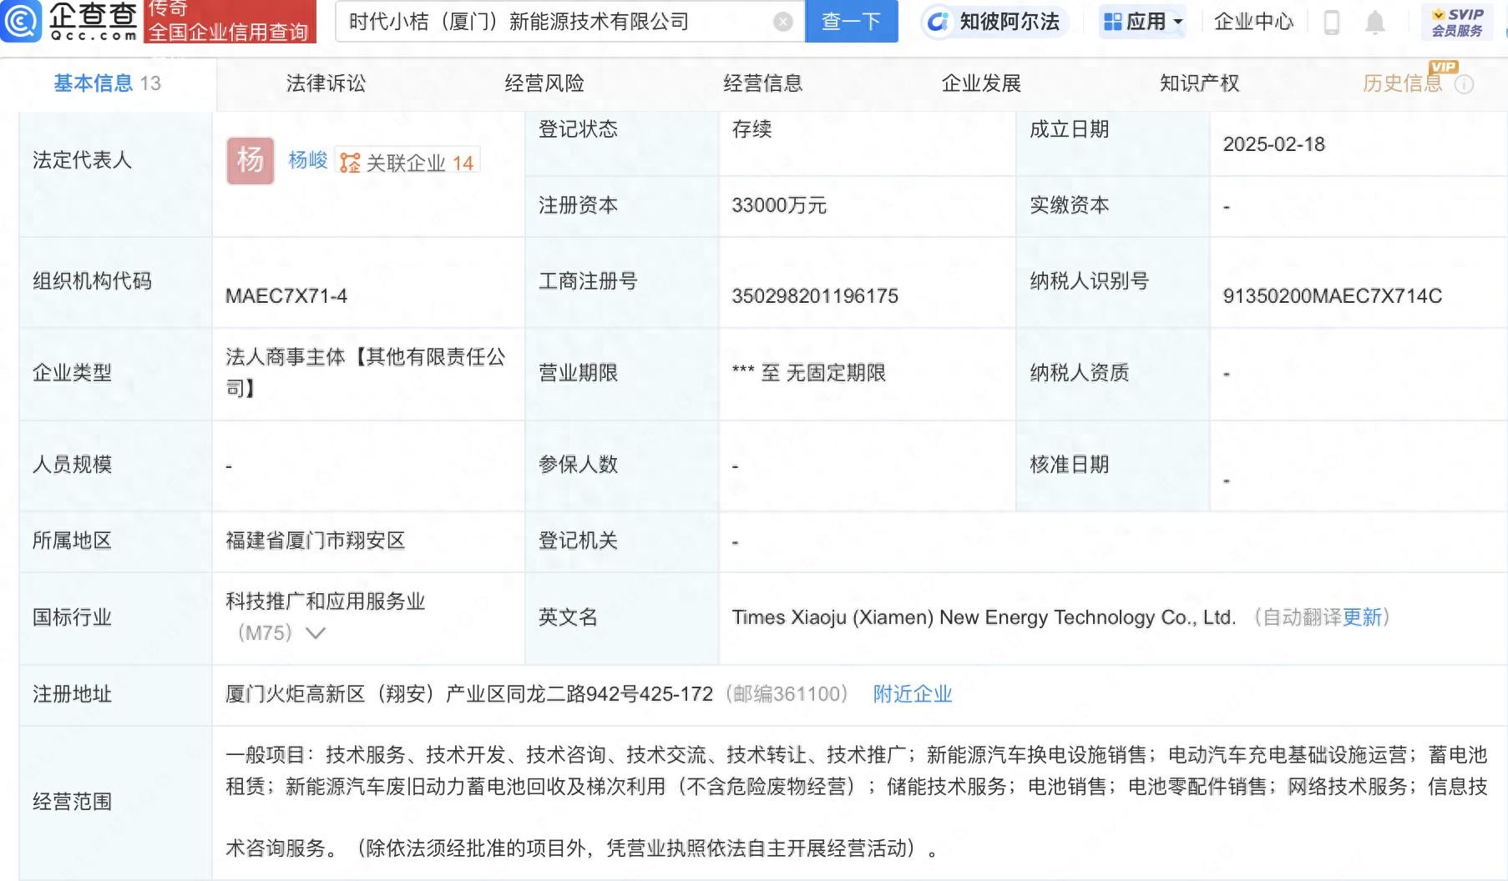Open the 杨峻 legal representative link
The image size is (1508, 881).
click(307, 160)
